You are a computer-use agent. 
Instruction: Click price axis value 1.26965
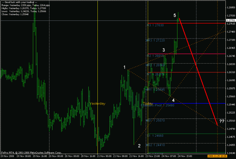pyautogui.click(x=231, y=48)
